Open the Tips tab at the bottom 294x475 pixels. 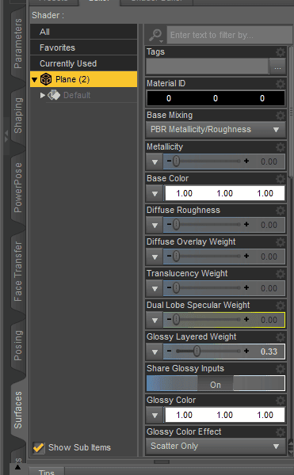(47, 471)
